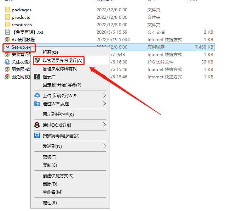
Task: Click the 关注羽兔网 JPG file icon
Action: pos(7,62)
